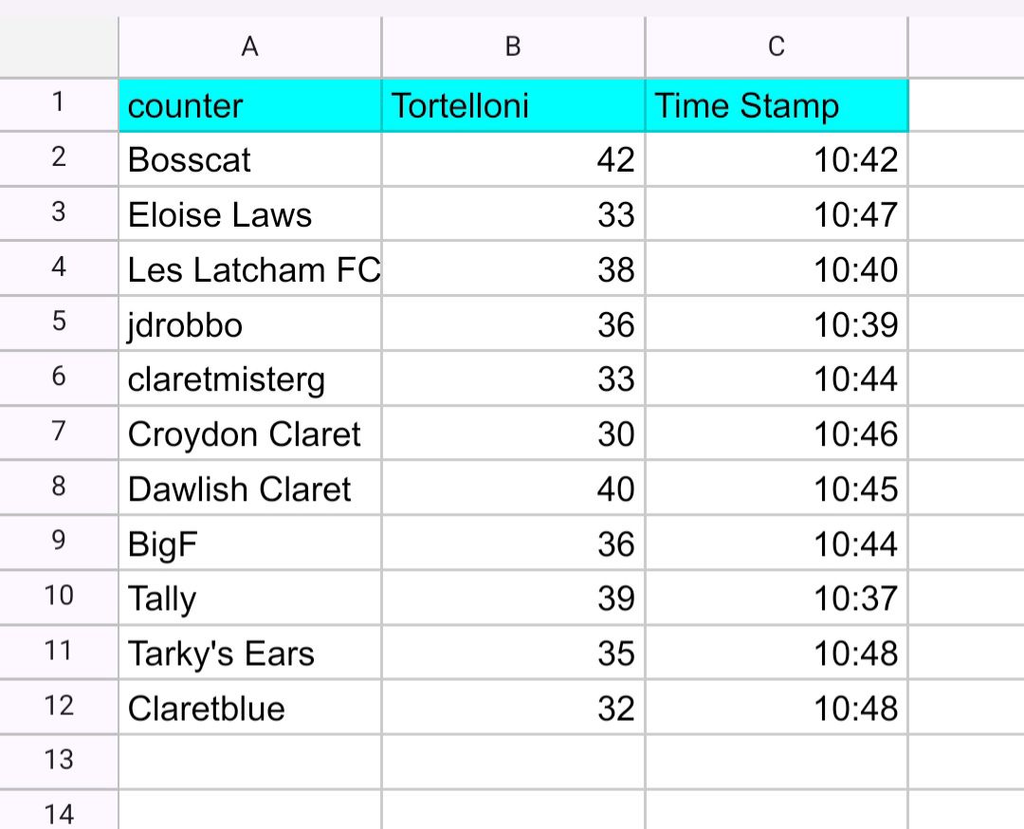This screenshot has width=1024, height=829.
Task: Click the 'jdrobbo' name cell
Action: click(249, 324)
